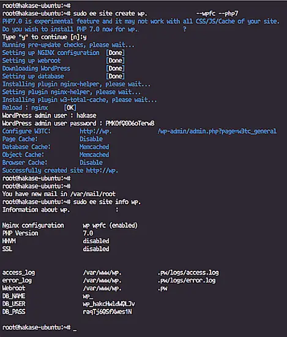Screen dimensions: 287x337
Task: Click the 'Information about wp.' line
Action: point(60,210)
